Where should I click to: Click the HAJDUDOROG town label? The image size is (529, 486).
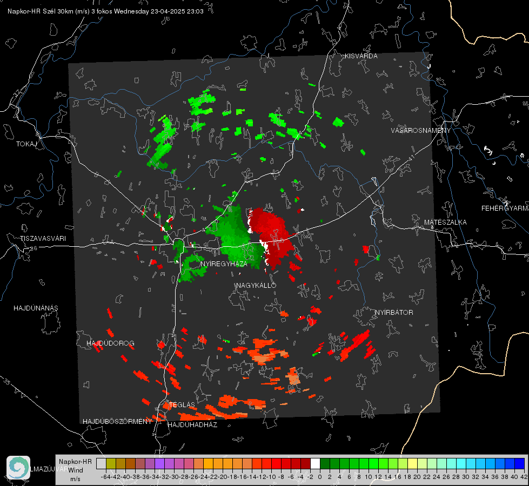pyautogui.click(x=110, y=343)
